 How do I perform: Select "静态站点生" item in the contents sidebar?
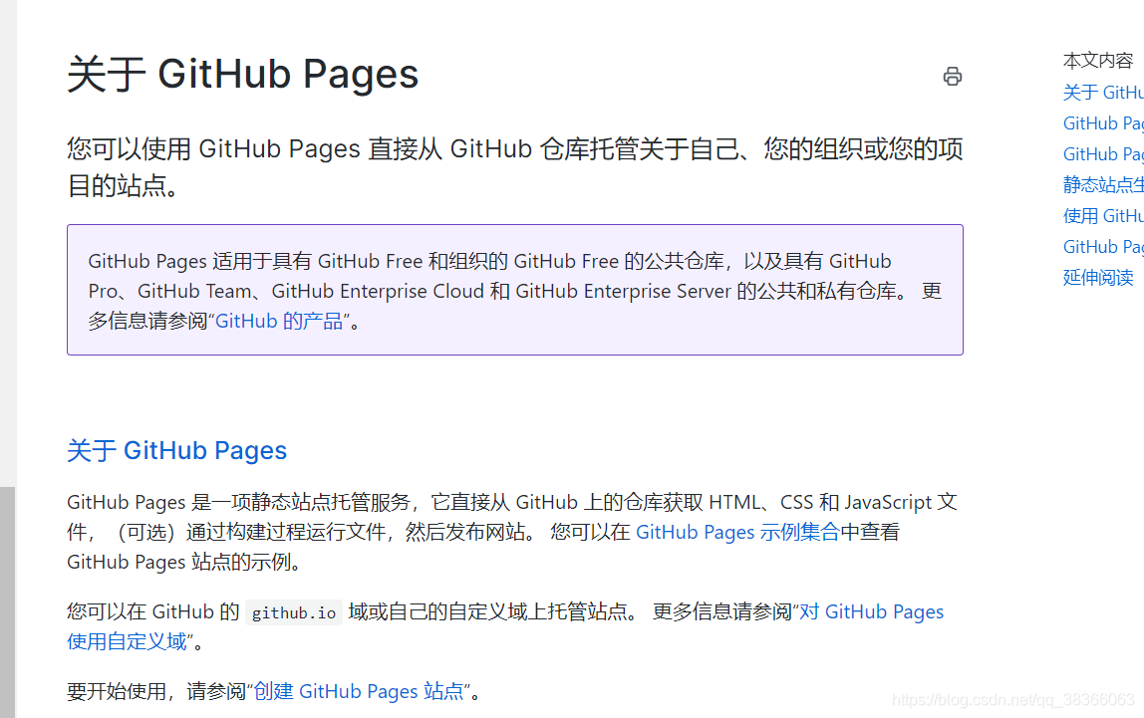pyautogui.click(x=1103, y=185)
